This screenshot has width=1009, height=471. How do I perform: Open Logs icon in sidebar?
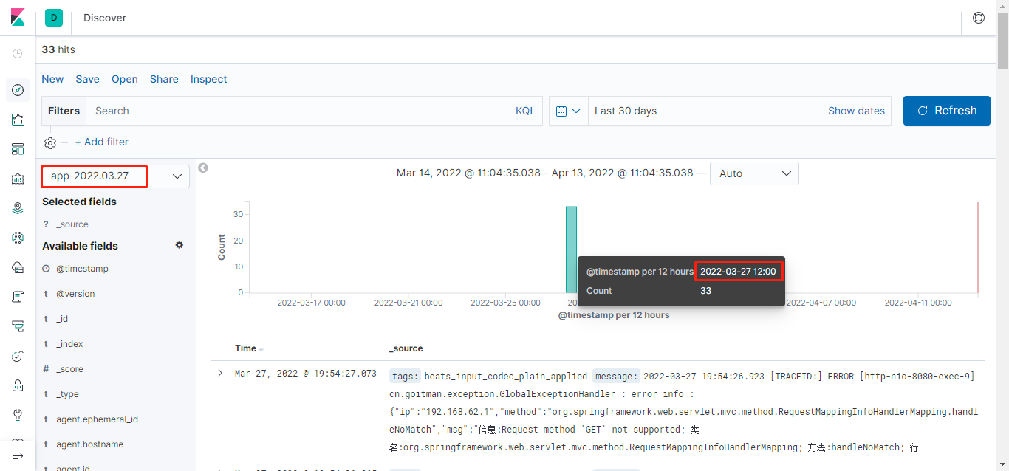click(18, 297)
